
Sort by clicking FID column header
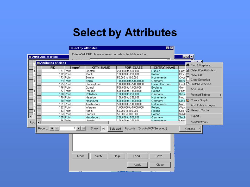tap(53, 68)
